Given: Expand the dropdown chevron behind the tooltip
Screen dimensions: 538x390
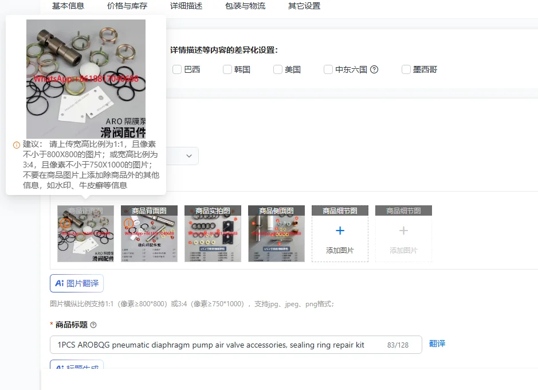Looking at the screenshot, I should pos(189,156).
